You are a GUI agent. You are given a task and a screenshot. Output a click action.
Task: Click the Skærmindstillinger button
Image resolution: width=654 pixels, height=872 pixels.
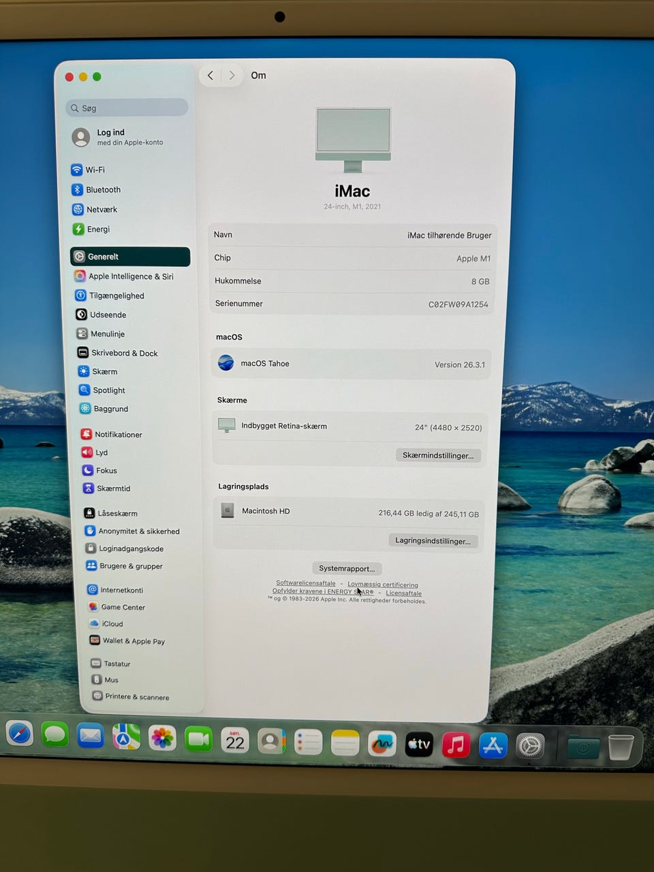pos(438,455)
